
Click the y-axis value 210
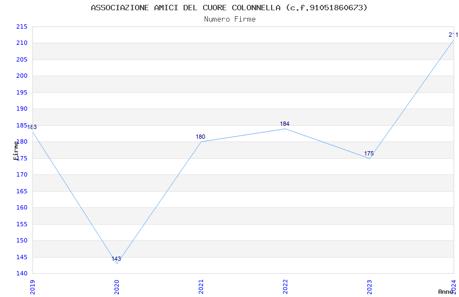tap(22, 43)
